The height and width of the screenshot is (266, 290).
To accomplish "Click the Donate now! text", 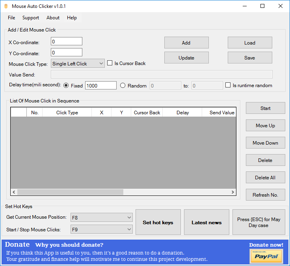I will click(266, 245).
